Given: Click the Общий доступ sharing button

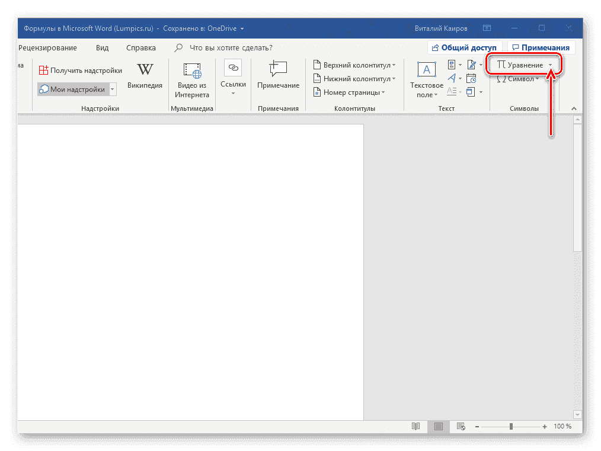Looking at the screenshot, I should coord(465,47).
